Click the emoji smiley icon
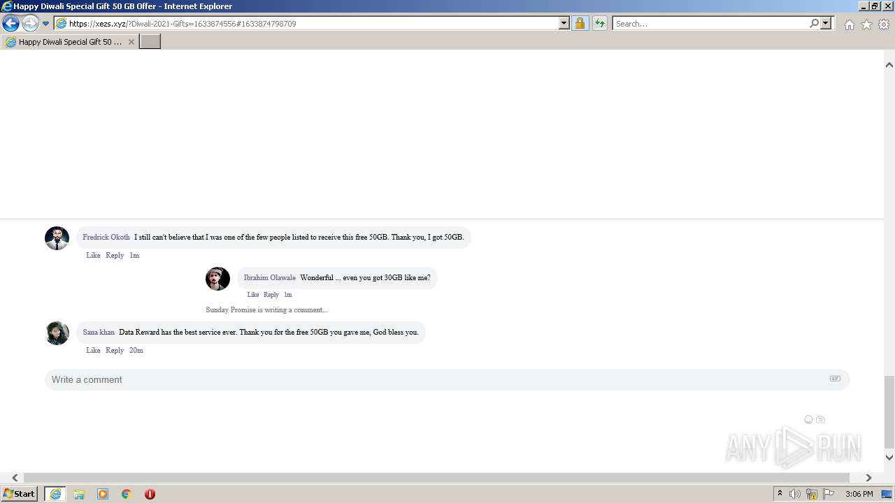The height and width of the screenshot is (503, 895). tap(808, 420)
